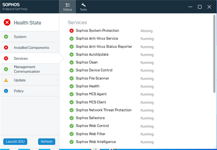Image resolution: width=217 pixels, height=150 pixels.
Task: Click Running status for Sophos Health
Action: click(147, 86)
